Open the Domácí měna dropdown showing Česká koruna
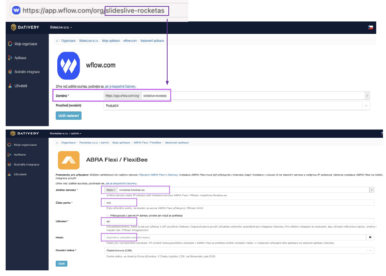 pos(239,250)
